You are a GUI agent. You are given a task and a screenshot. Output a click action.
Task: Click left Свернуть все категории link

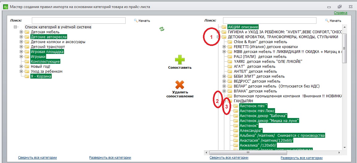click(x=37, y=157)
